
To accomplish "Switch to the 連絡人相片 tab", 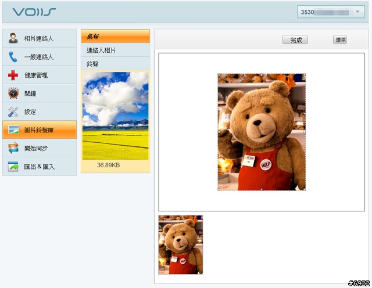I will click(115, 50).
